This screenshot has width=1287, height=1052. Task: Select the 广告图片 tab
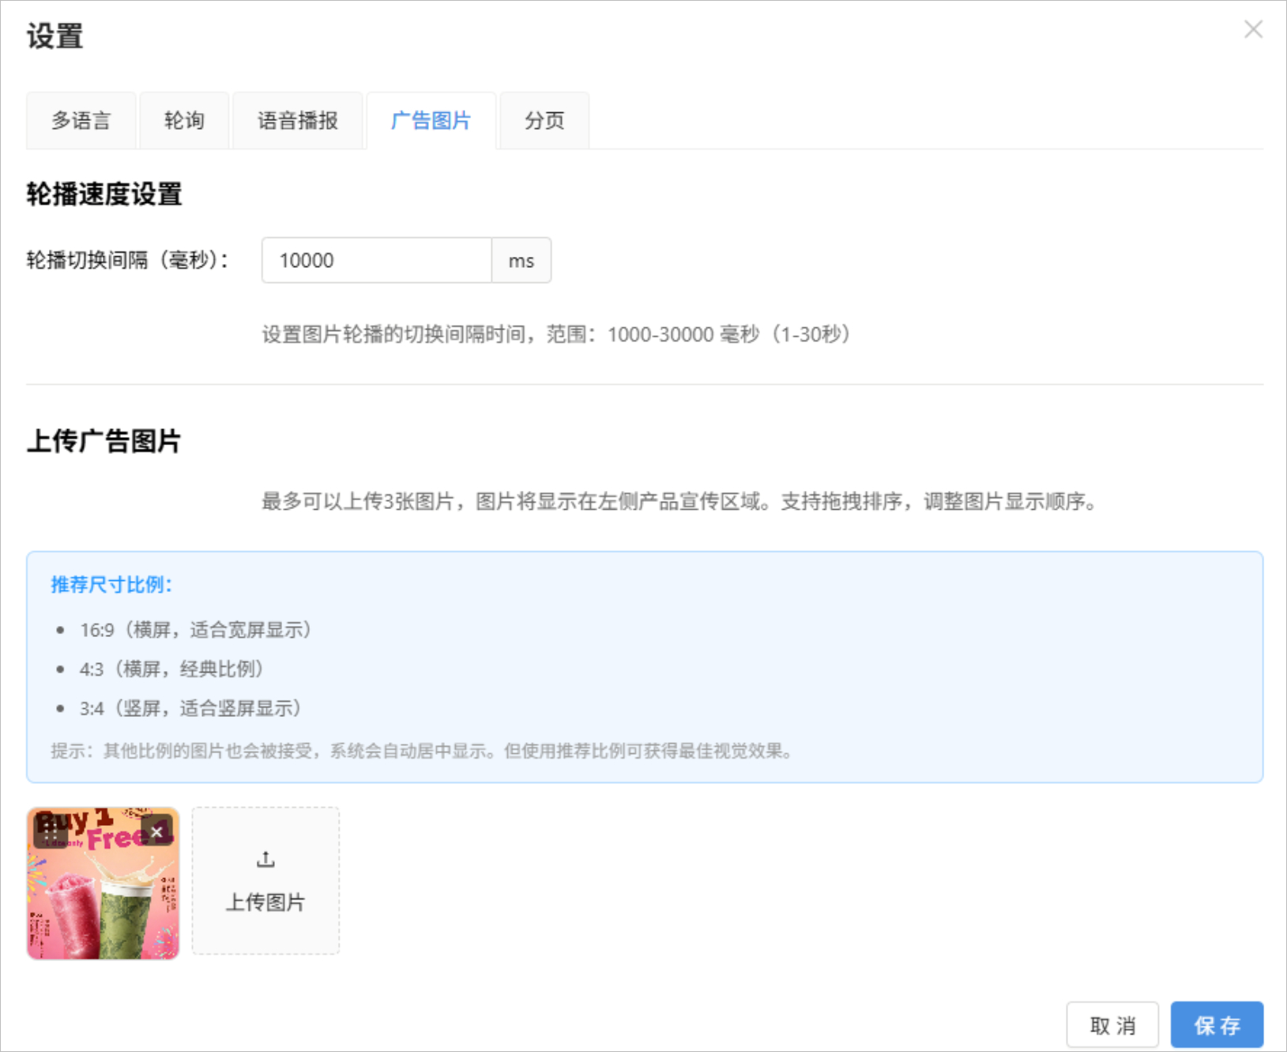431,121
